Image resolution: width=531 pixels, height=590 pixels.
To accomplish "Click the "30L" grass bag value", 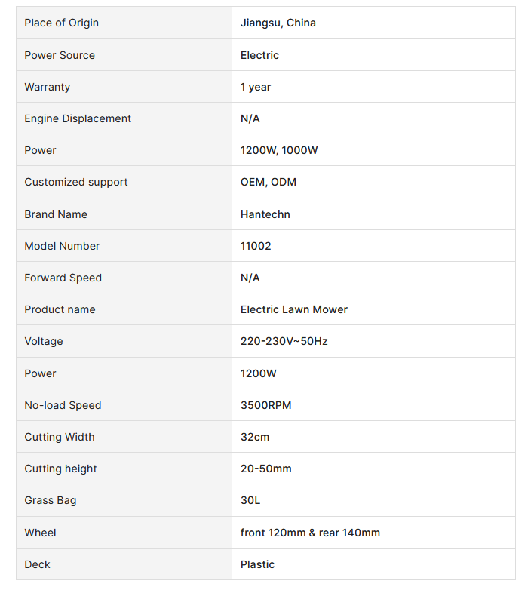I will 250,500.
